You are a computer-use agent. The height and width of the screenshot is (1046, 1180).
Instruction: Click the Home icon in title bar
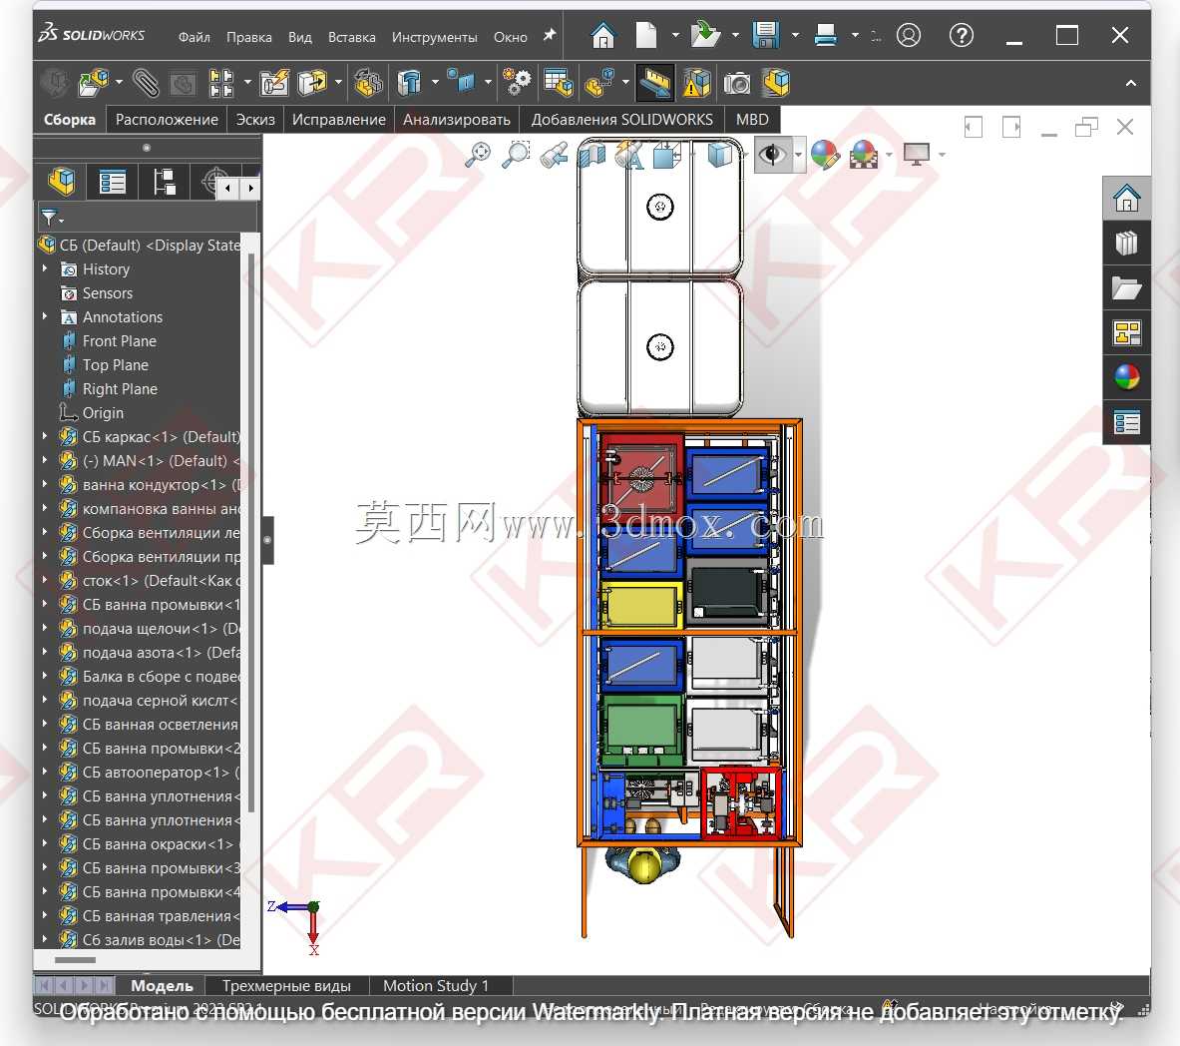point(602,35)
